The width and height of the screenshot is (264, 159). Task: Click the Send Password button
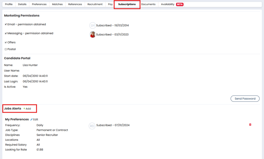pos(245,99)
